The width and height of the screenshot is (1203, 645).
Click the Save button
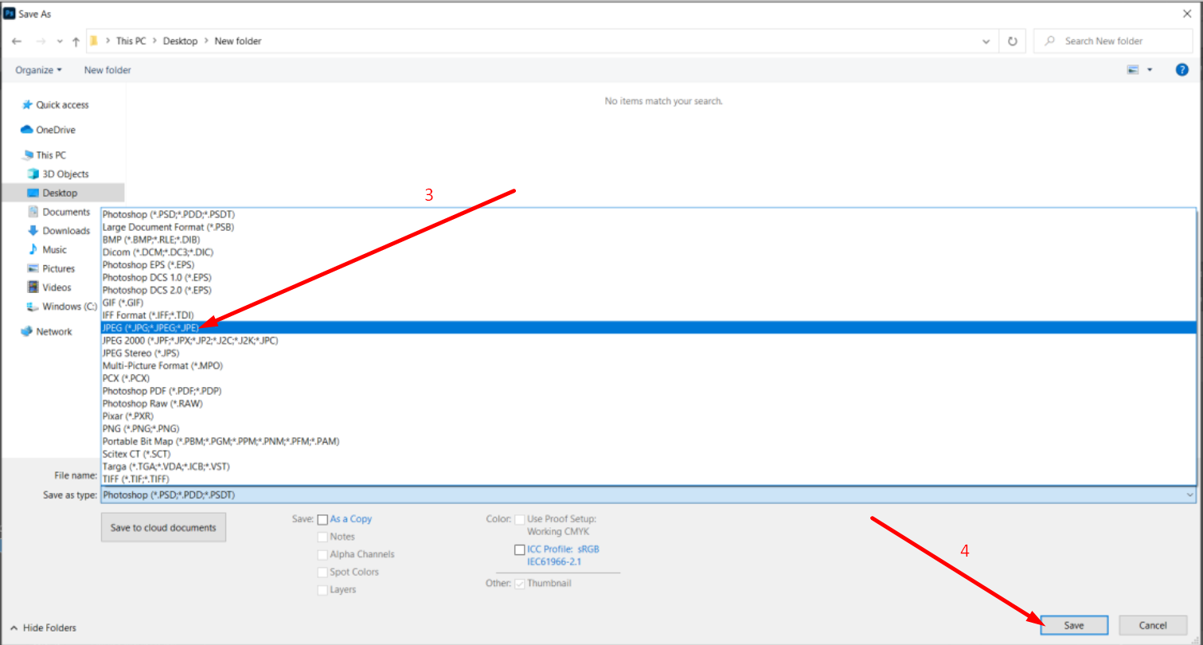click(1073, 625)
